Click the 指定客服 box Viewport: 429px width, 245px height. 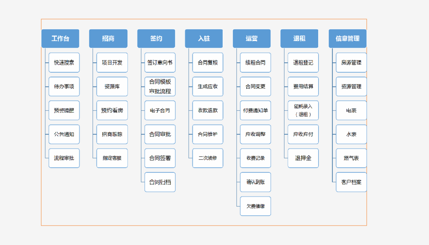(x=112, y=158)
